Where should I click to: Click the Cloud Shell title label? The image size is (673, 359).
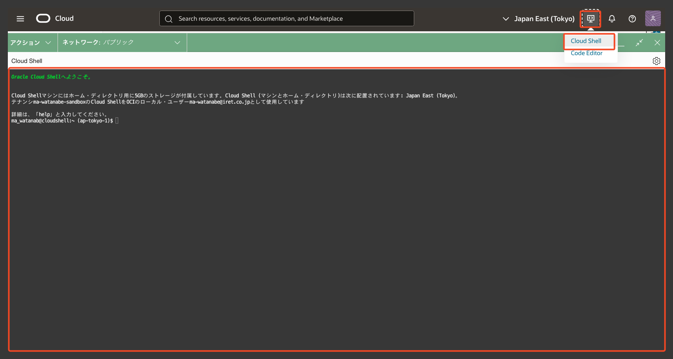[x=27, y=61]
